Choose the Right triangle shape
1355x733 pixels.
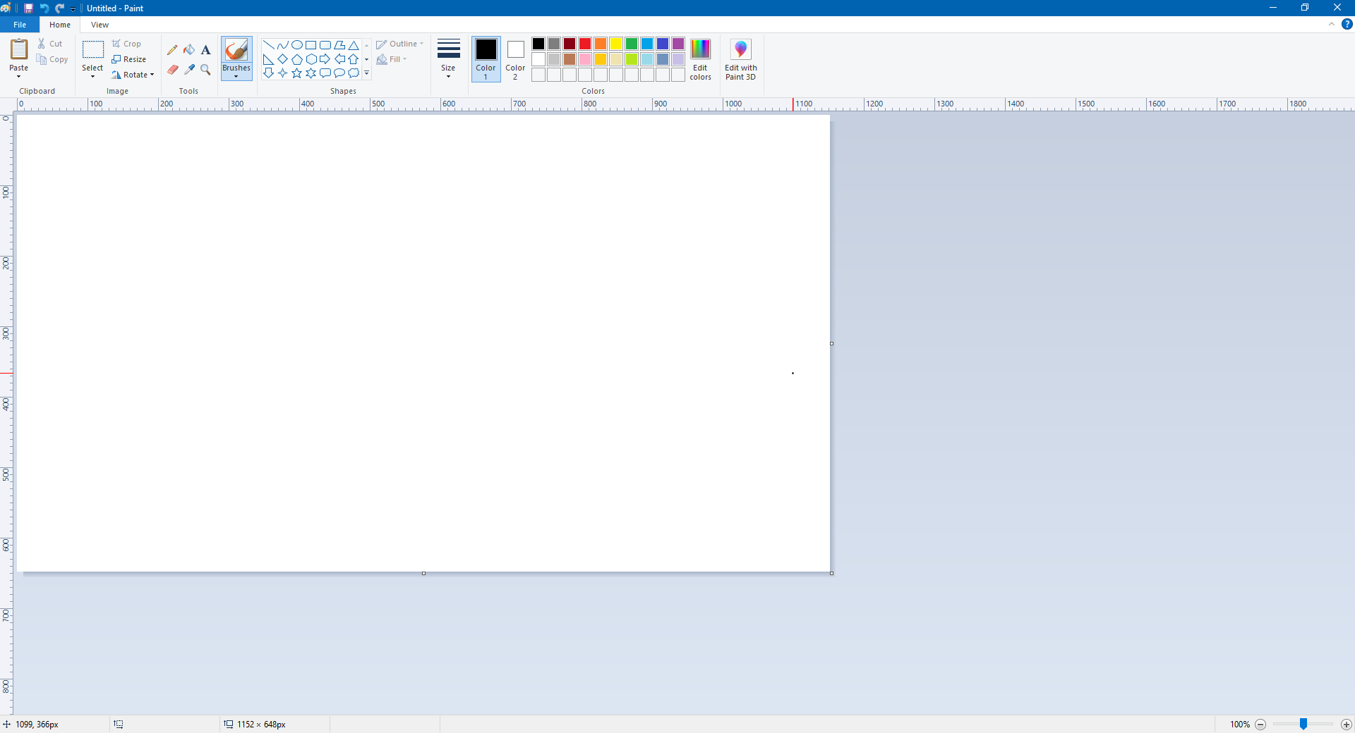click(268, 59)
